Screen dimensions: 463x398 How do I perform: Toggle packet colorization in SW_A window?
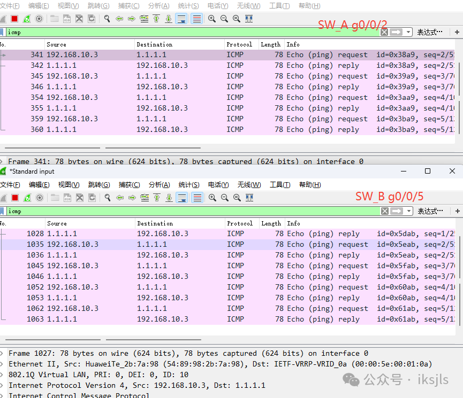(x=196, y=19)
